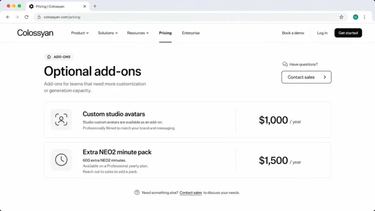The width and height of the screenshot is (375, 211).
Task: Click the Contact sales underlined link
Action: pos(190,193)
